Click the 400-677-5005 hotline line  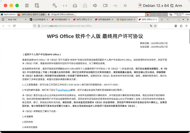71,85
